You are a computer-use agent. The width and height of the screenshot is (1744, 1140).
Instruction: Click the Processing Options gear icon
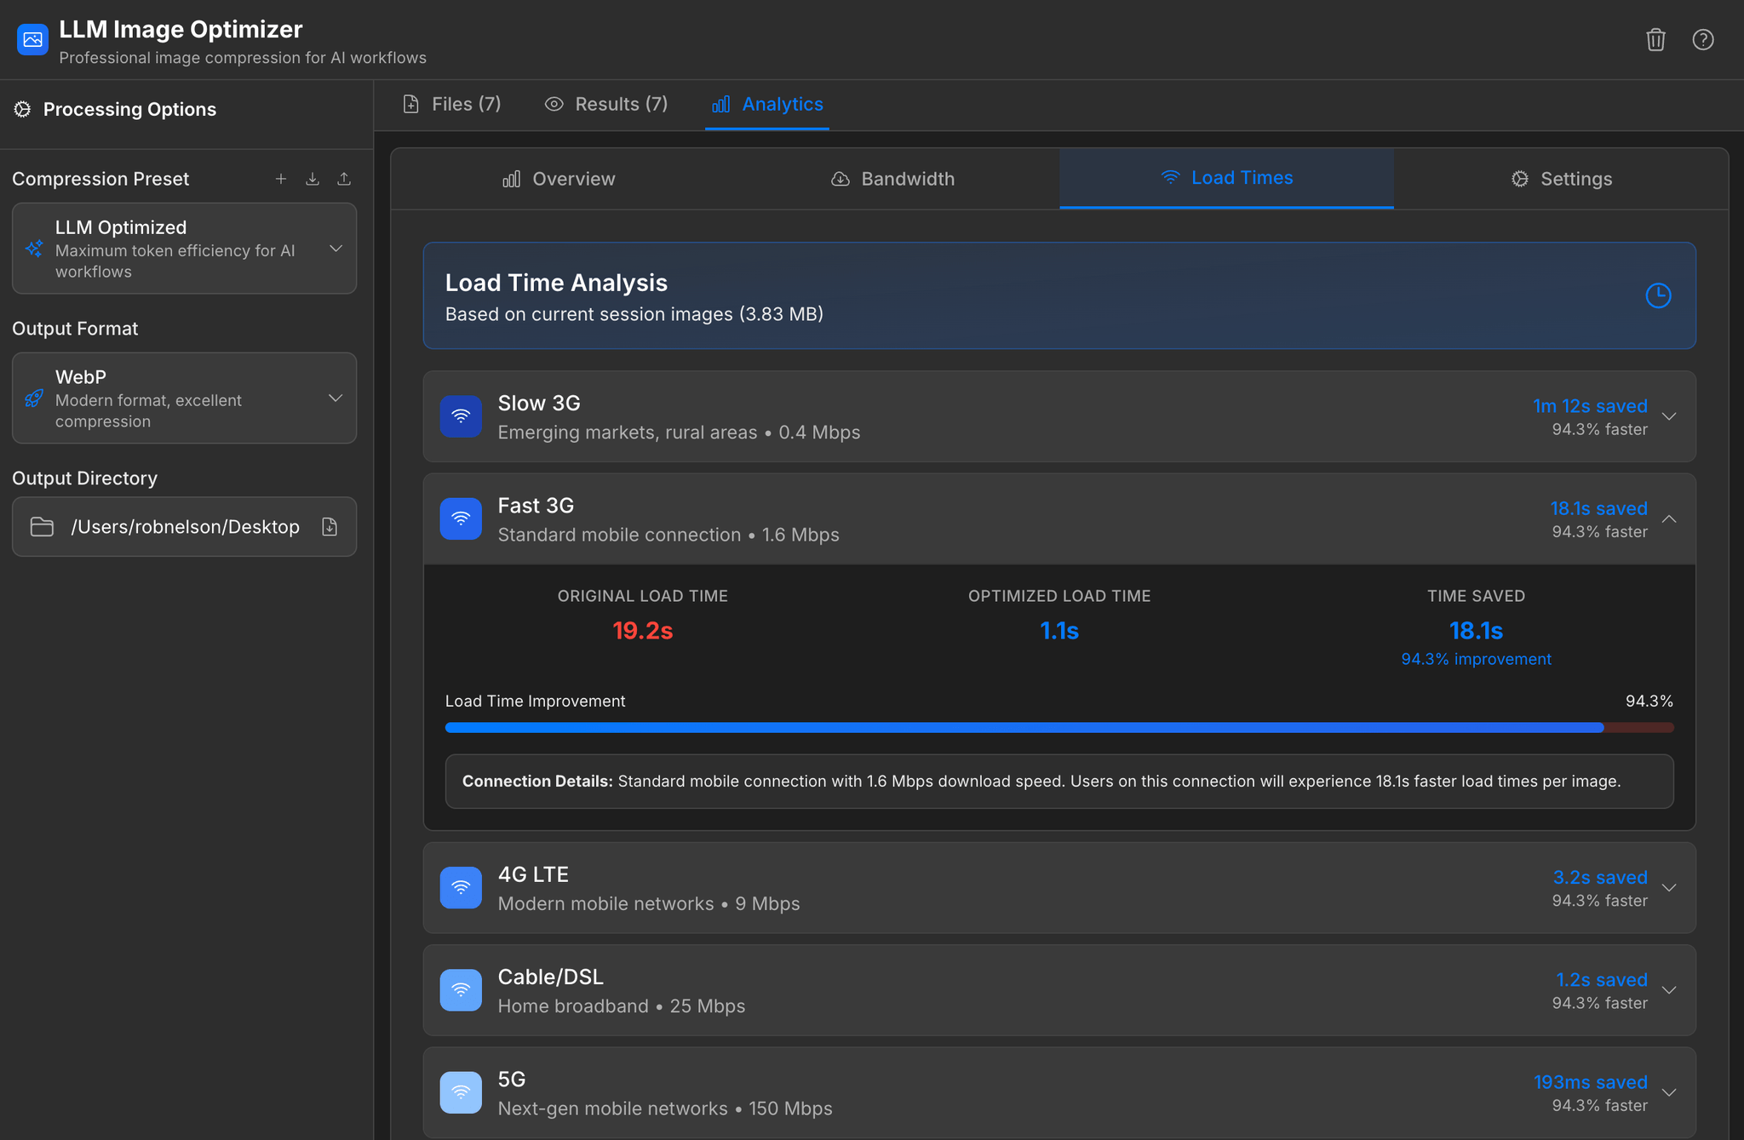(23, 109)
